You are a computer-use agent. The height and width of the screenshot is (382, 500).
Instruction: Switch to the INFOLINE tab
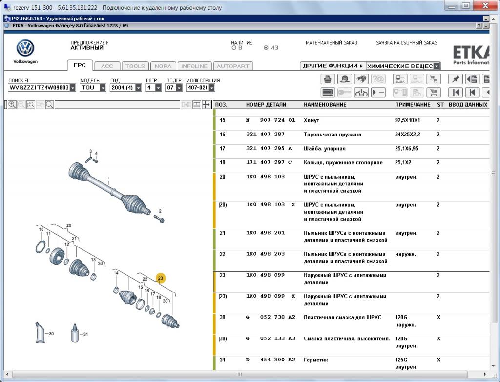[194, 66]
